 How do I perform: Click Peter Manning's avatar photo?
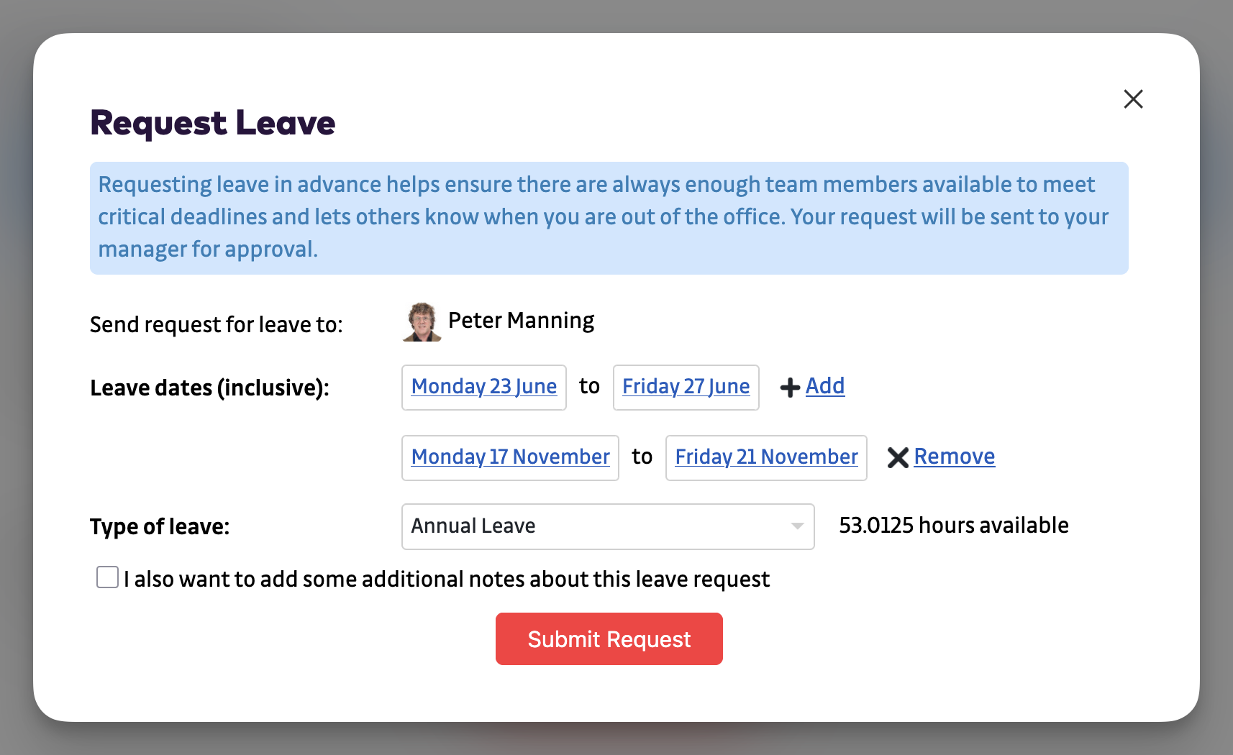(x=422, y=321)
